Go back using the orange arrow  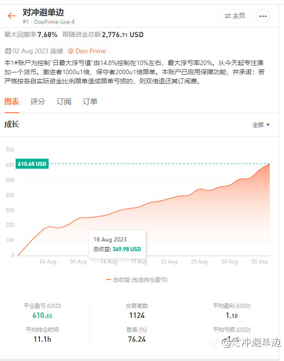pyautogui.click(x=11, y=16)
